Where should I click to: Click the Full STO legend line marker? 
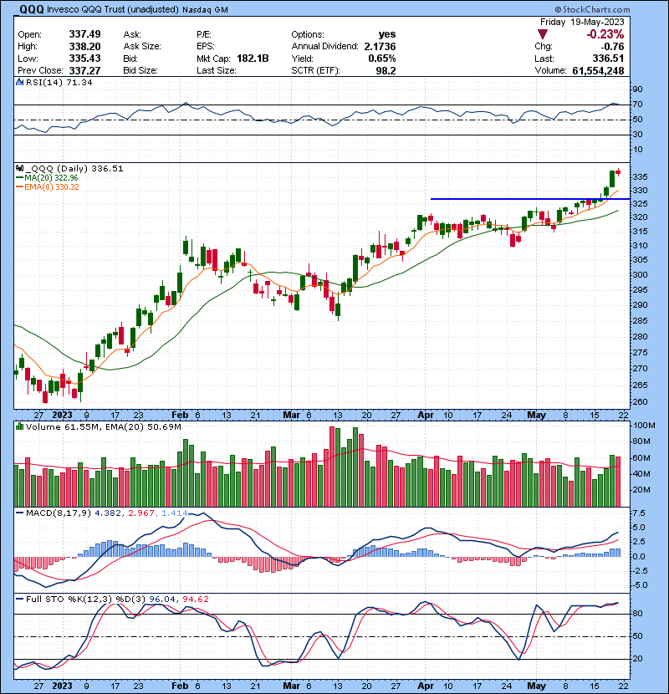coord(19,599)
